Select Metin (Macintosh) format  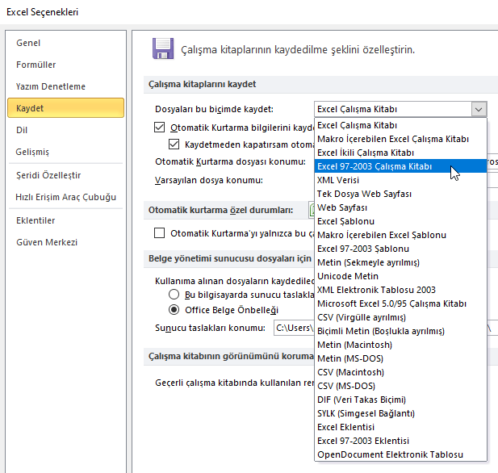(x=400, y=345)
